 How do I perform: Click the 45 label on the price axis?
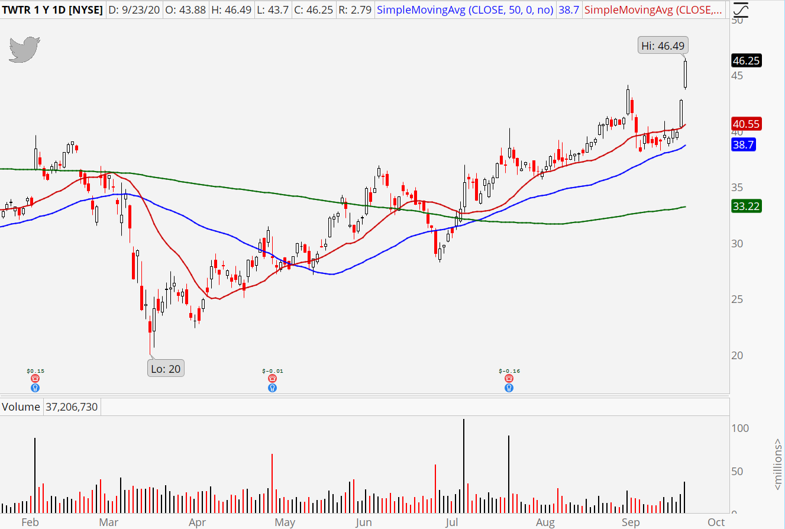click(737, 76)
